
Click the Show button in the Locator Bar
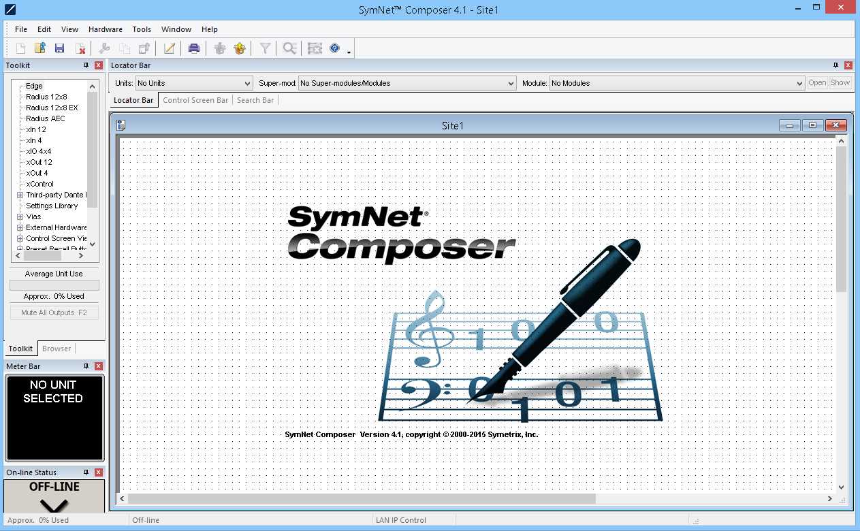(840, 82)
